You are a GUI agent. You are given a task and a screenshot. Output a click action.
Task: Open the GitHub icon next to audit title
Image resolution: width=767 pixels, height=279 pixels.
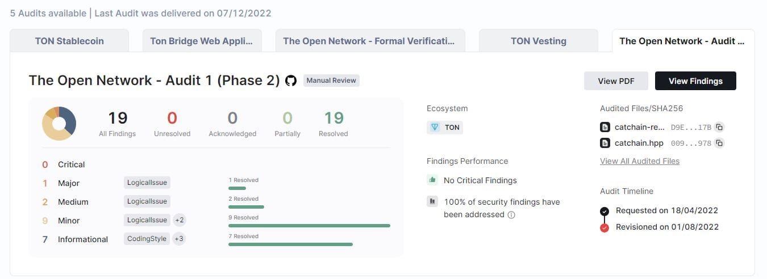point(291,81)
